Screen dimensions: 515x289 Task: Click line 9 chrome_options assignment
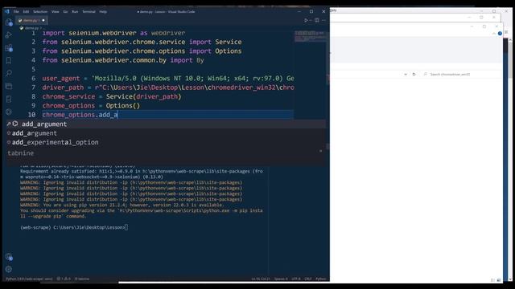pos(91,106)
